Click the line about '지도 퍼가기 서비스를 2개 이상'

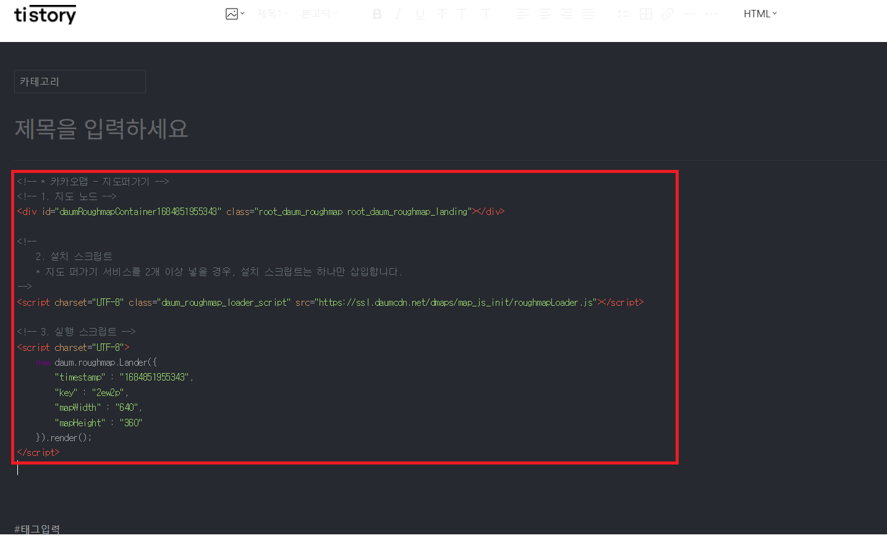[x=219, y=272]
